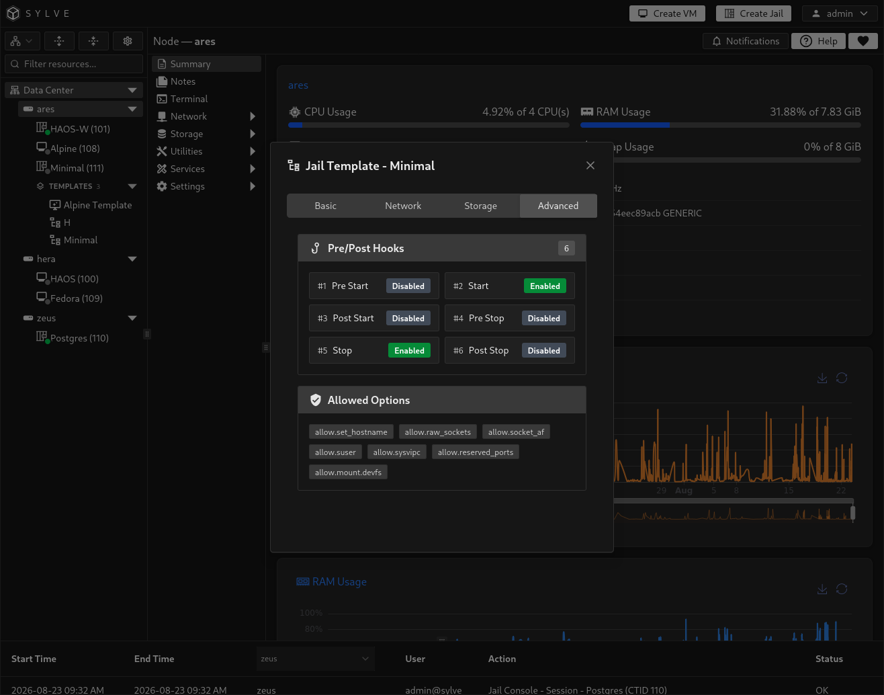Click the Help button
884x695 pixels.
click(819, 41)
